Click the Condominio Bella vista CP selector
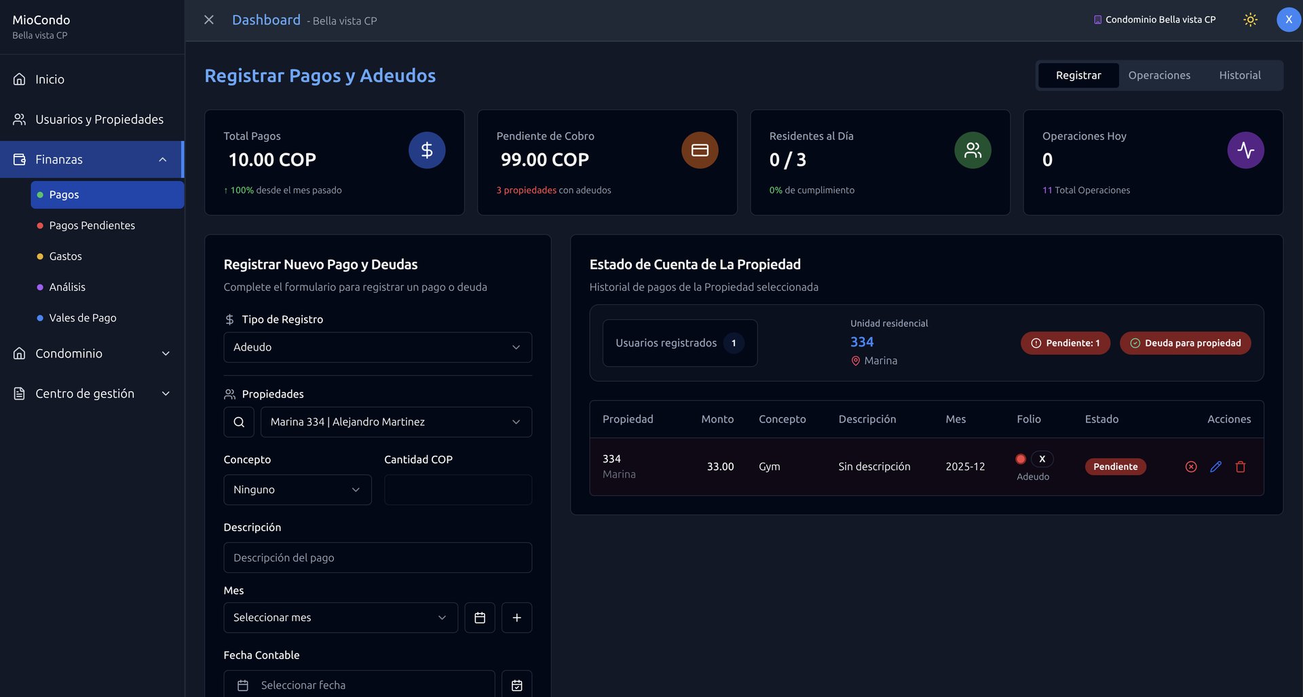The height and width of the screenshot is (697, 1303). 1154,20
